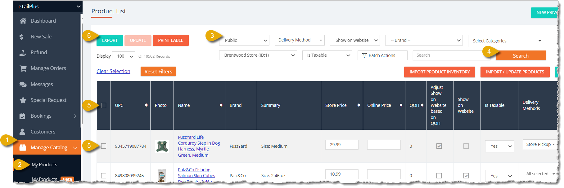This screenshot has height=188, width=564.
Task: Open the Brand filter dropdown
Action: [424, 40]
